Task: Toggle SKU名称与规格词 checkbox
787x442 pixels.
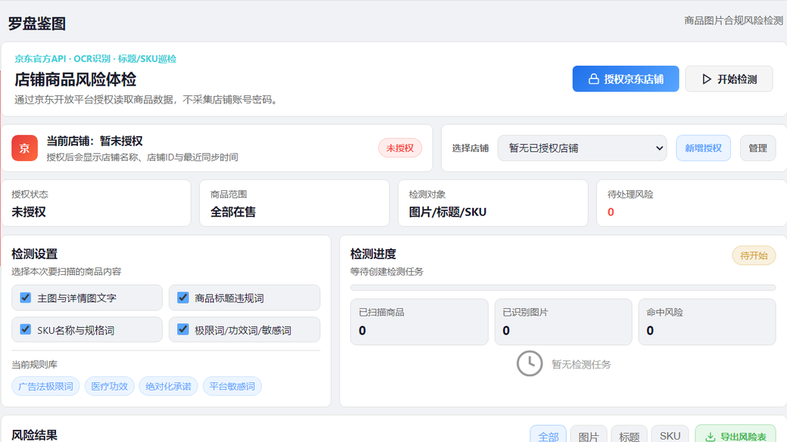Action: tap(26, 329)
